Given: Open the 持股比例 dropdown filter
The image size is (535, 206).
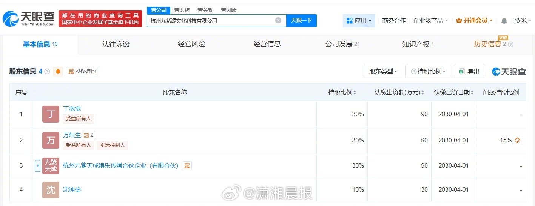Looking at the screenshot, I should click(x=428, y=71).
